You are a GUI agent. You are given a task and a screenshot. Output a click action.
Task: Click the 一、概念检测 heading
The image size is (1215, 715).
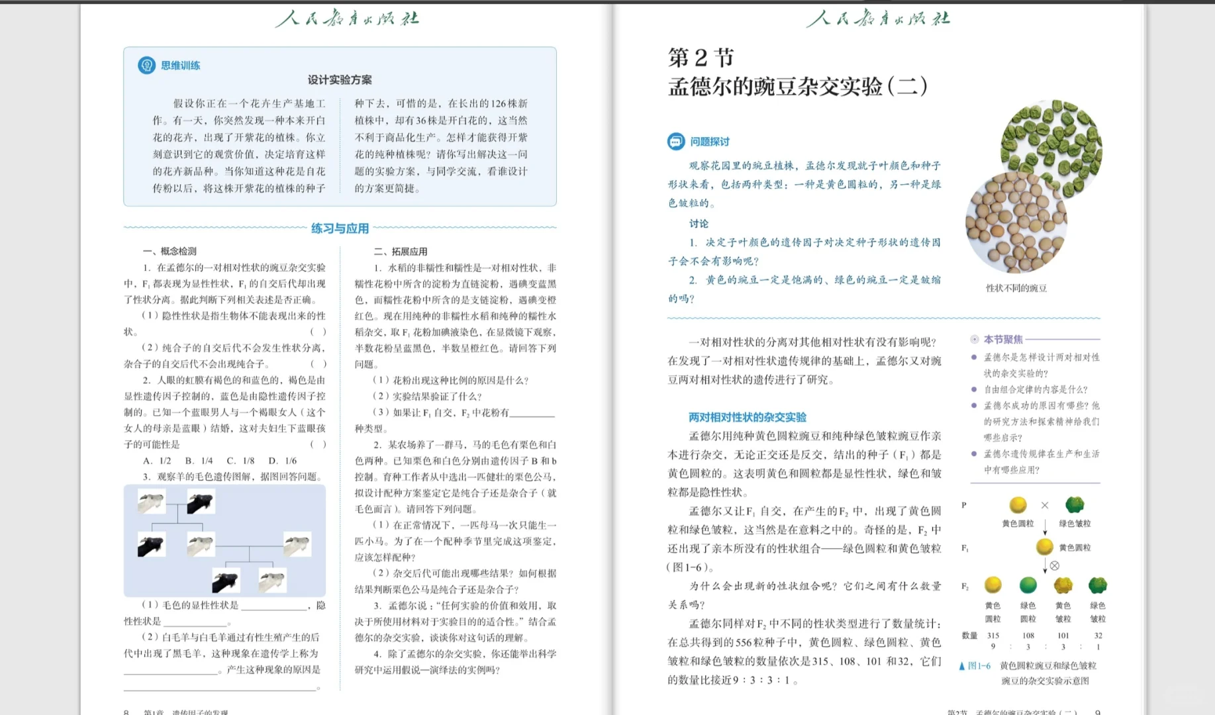[x=170, y=251]
